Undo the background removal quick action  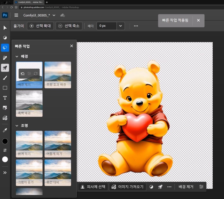(23, 74)
